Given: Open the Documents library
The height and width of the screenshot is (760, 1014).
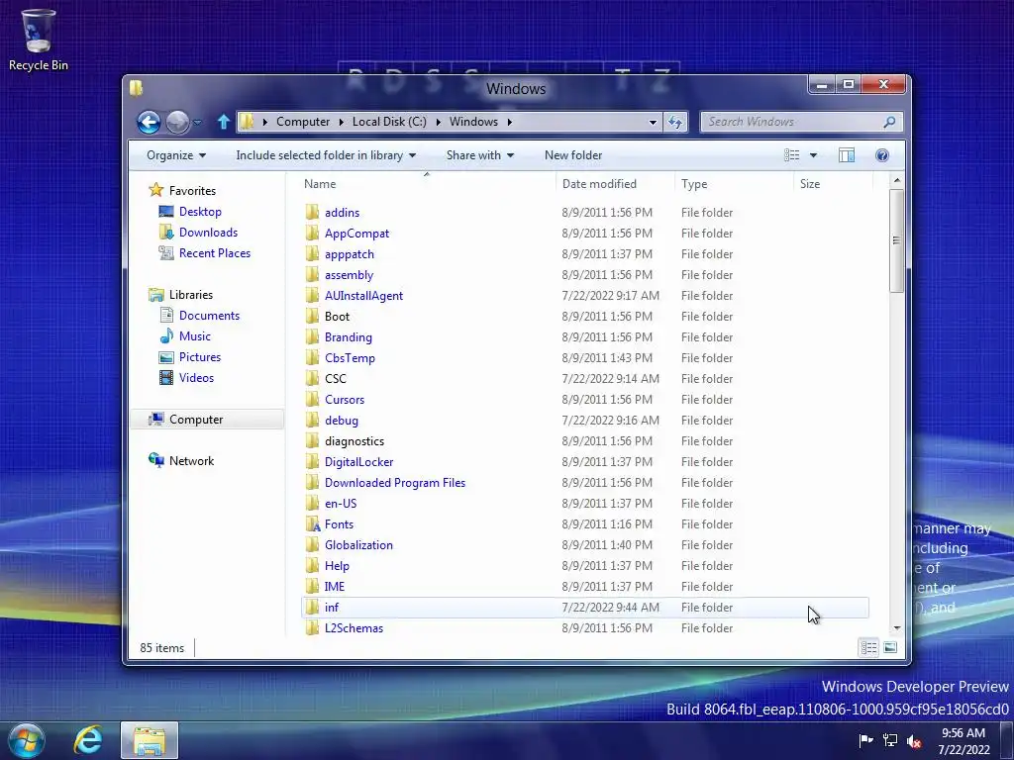Looking at the screenshot, I should [209, 316].
